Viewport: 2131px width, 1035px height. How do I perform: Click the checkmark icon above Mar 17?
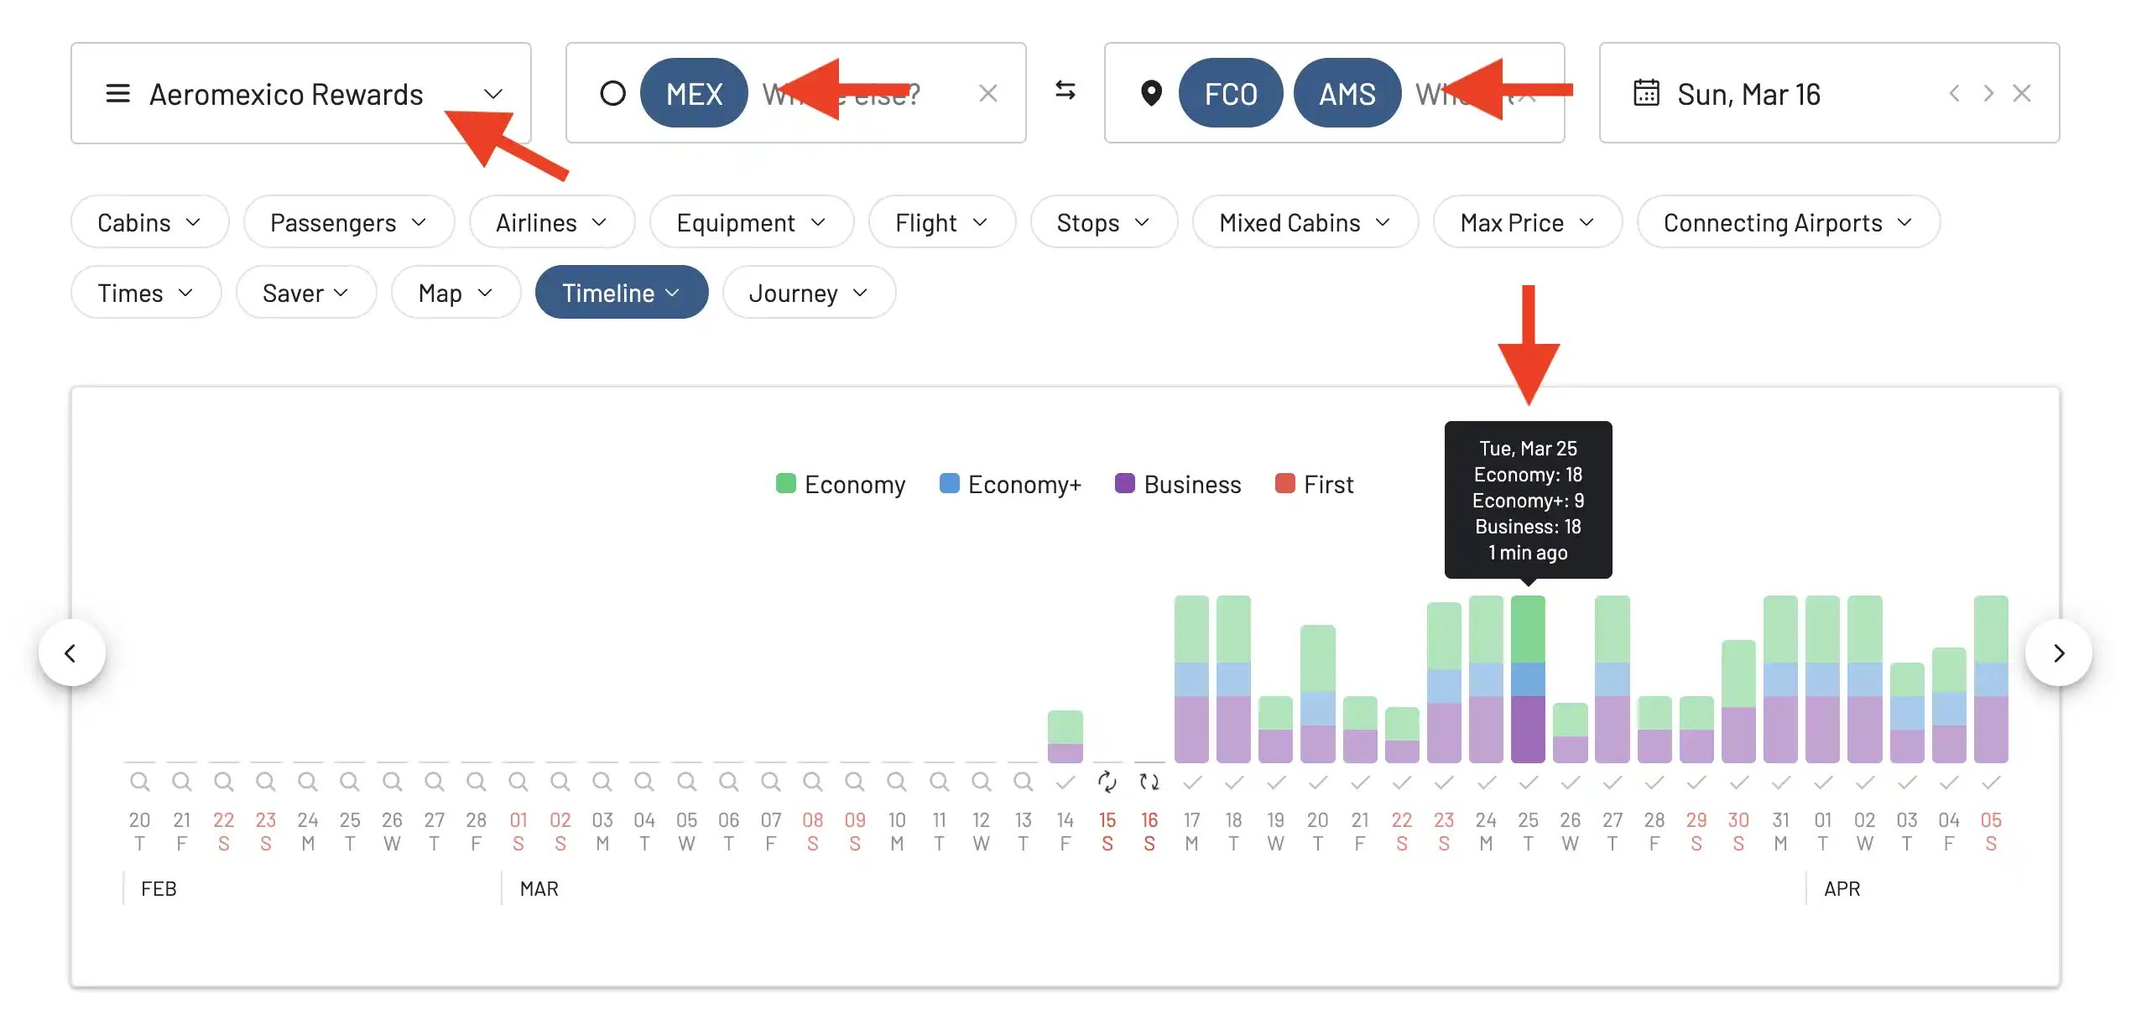[x=1191, y=783]
